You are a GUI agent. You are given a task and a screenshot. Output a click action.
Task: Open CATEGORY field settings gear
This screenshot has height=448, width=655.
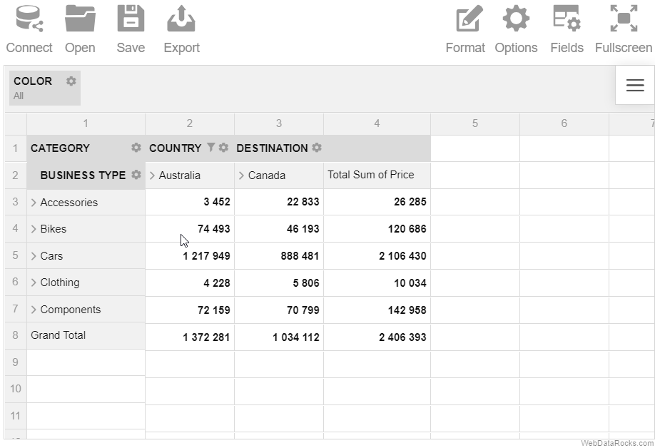tap(136, 148)
